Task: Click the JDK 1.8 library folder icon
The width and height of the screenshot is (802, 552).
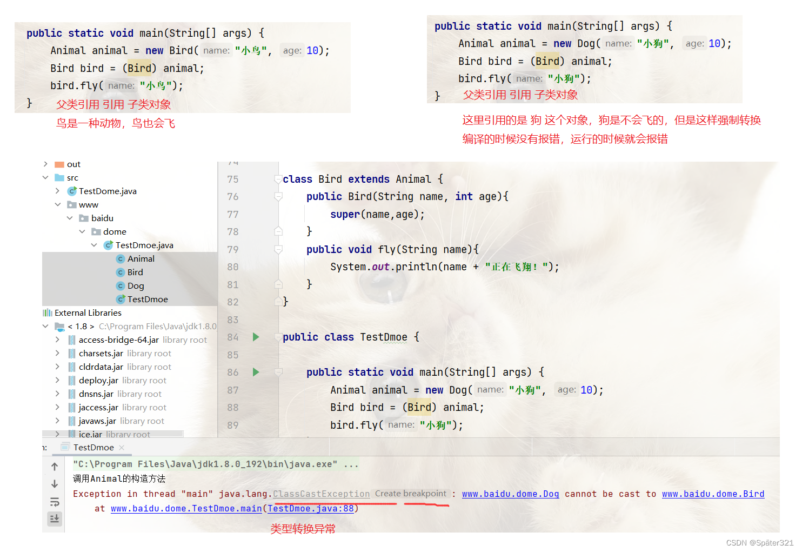Action: pos(59,327)
